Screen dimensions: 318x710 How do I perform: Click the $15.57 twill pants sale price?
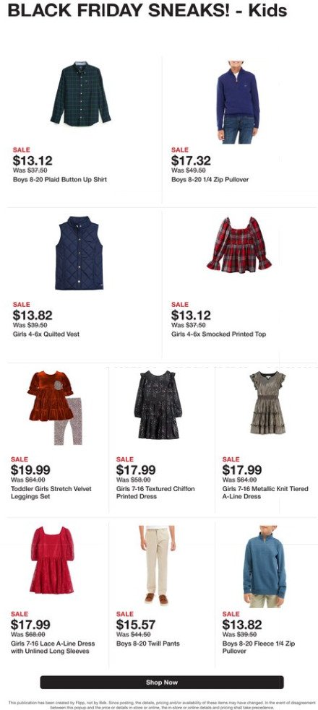[x=136, y=625]
